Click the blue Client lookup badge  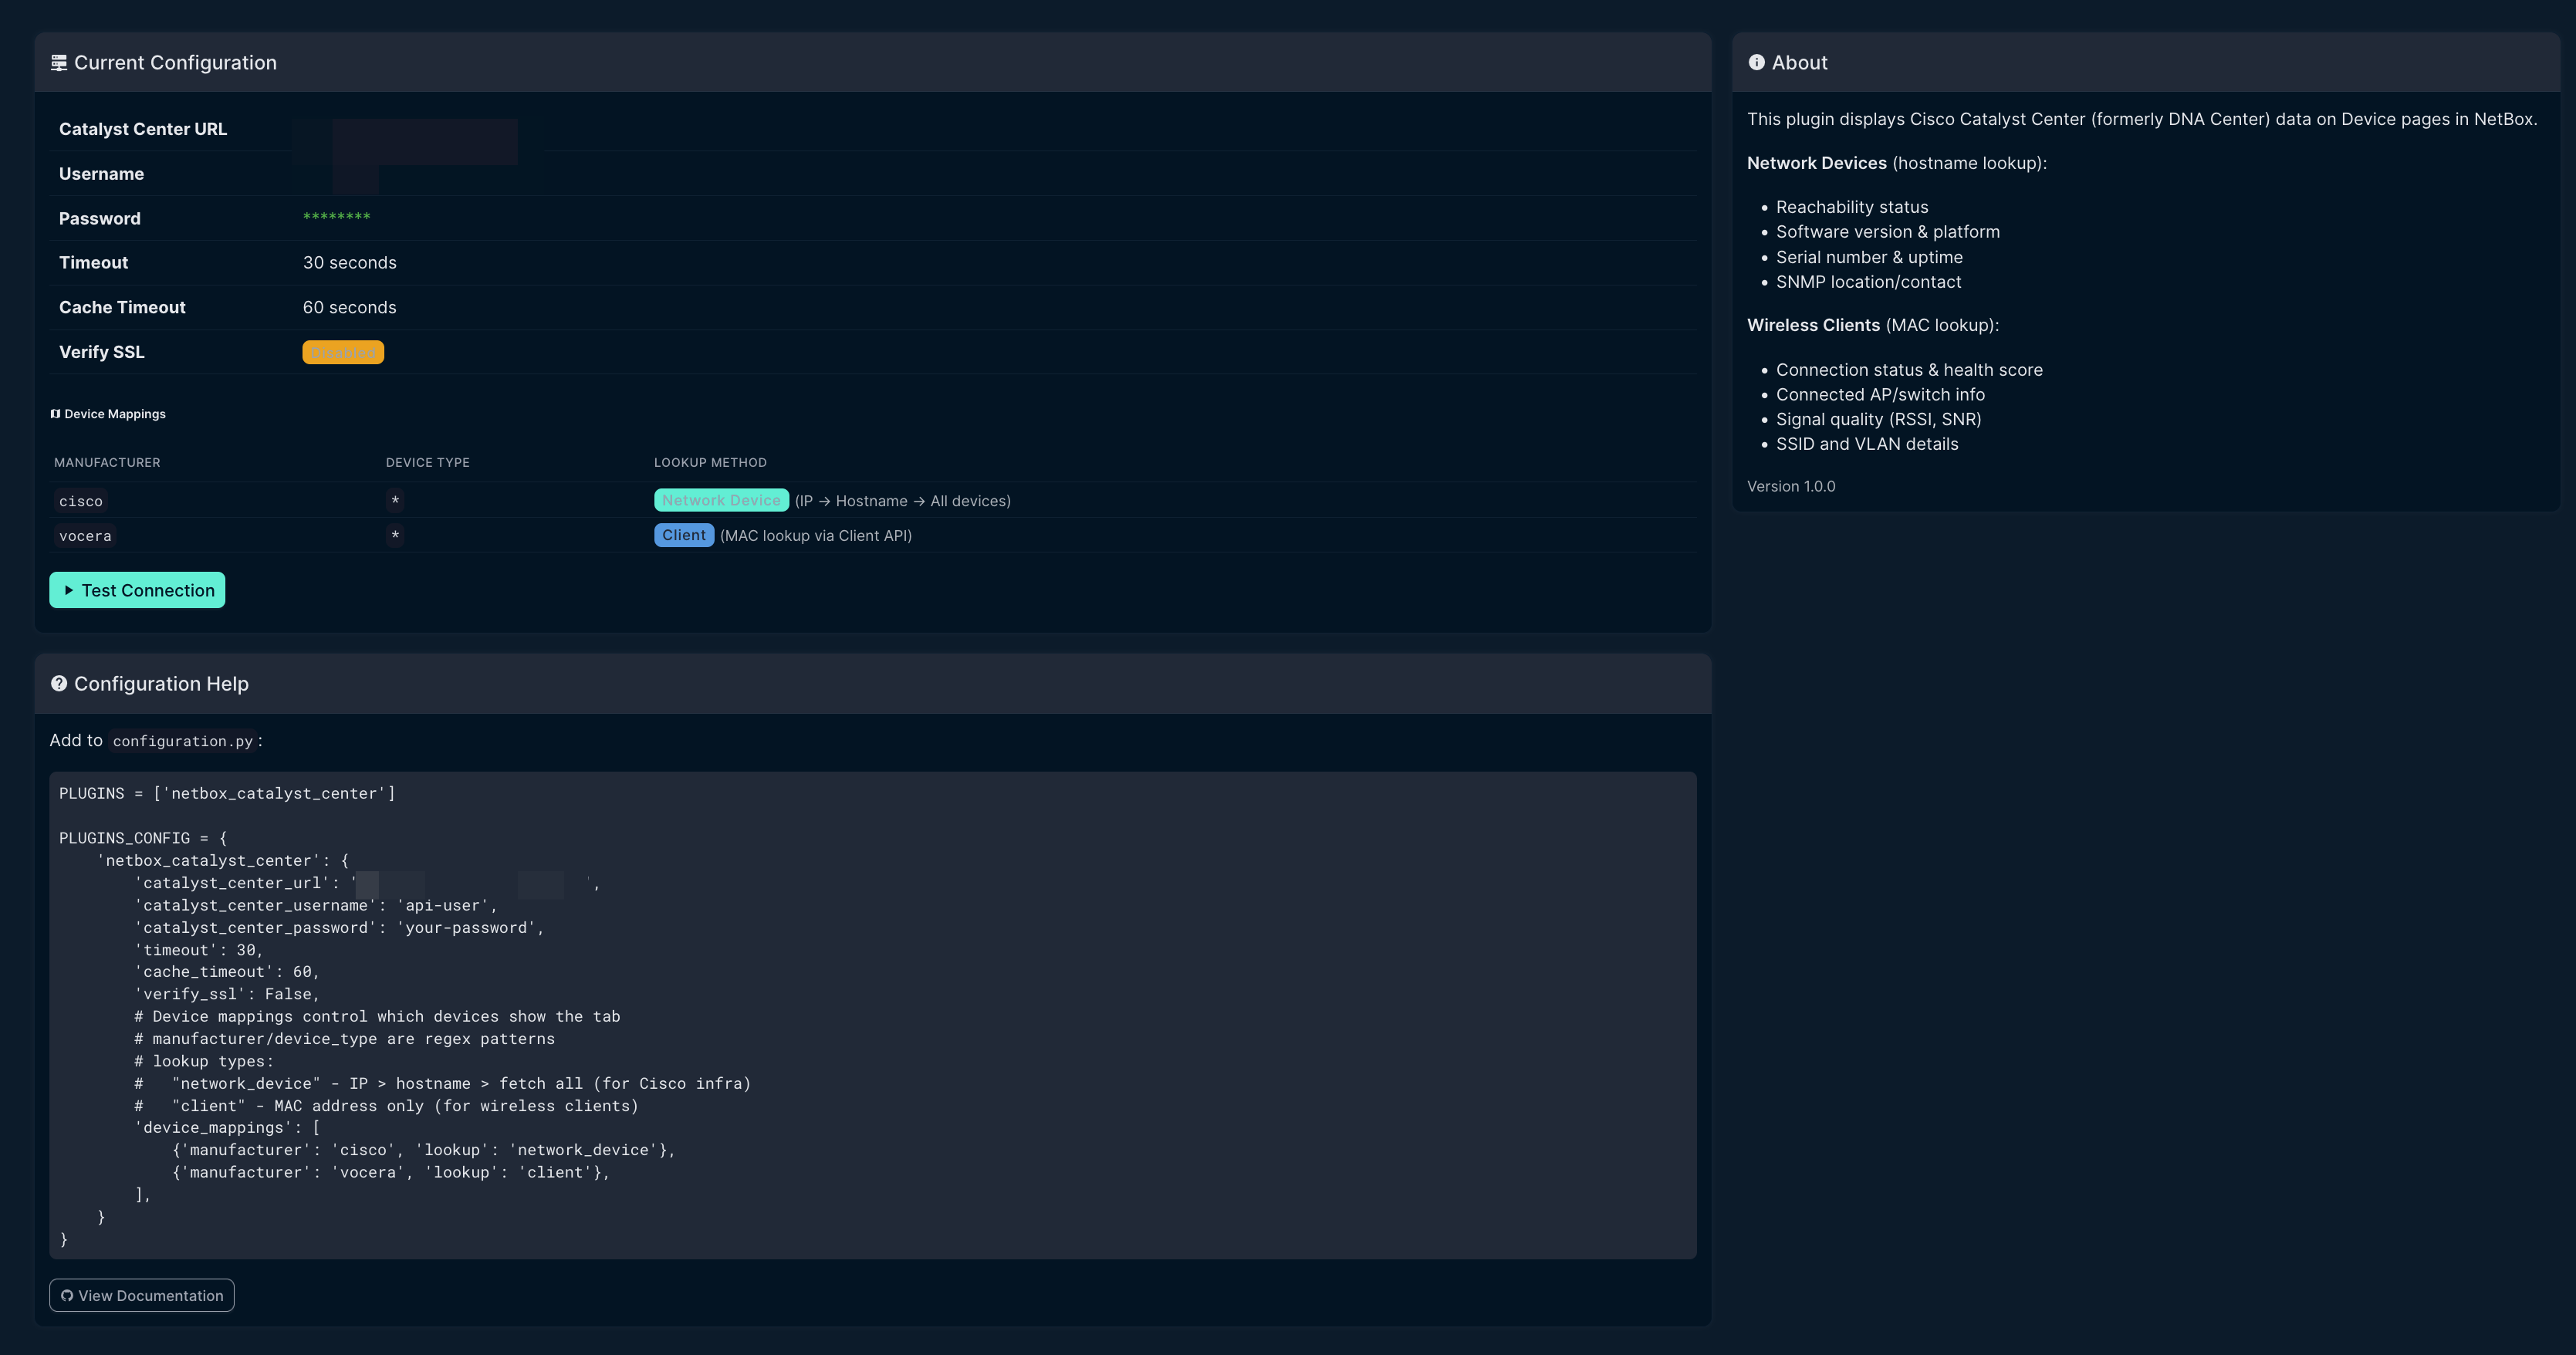pos(683,535)
